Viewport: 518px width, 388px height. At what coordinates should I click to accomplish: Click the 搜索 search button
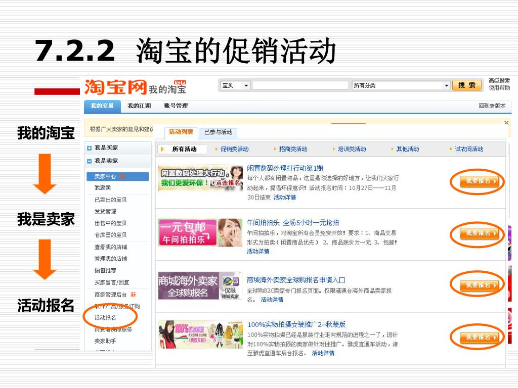pos(466,85)
